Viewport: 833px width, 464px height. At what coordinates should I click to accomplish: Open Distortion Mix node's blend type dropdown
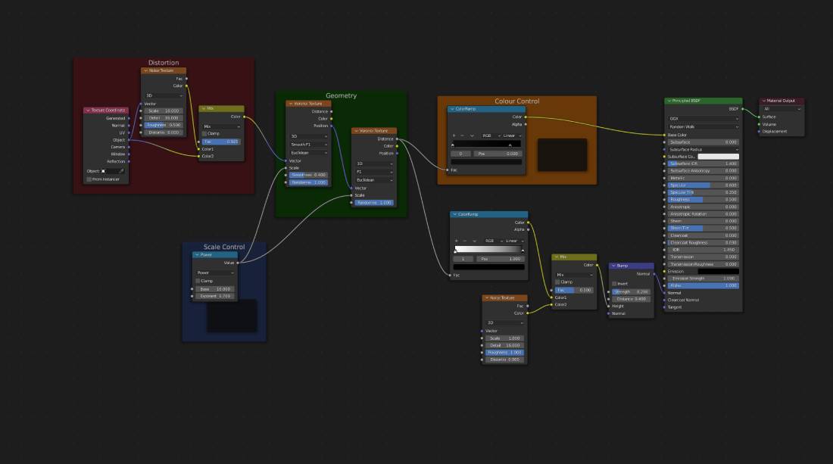(x=222, y=126)
